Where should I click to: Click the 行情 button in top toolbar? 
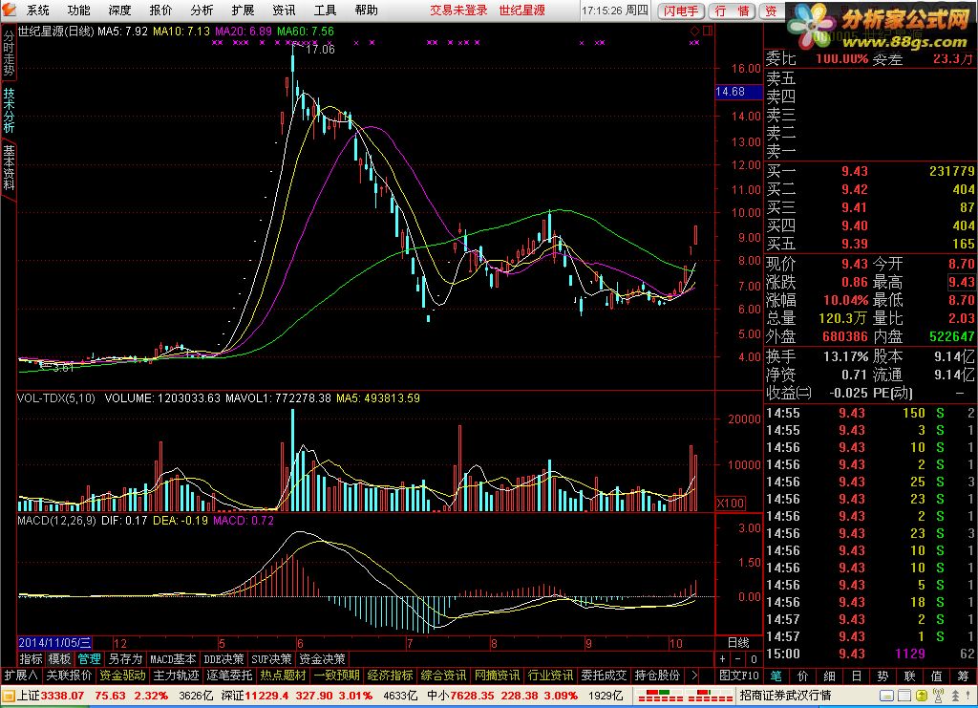tap(733, 11)
